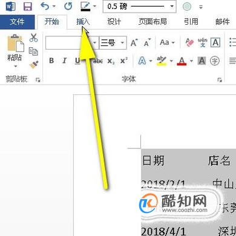This screenshot has width=236, height=236.
Task: Expand the 0.5 磅 line weight dropdown
Action: coord(139,6)
